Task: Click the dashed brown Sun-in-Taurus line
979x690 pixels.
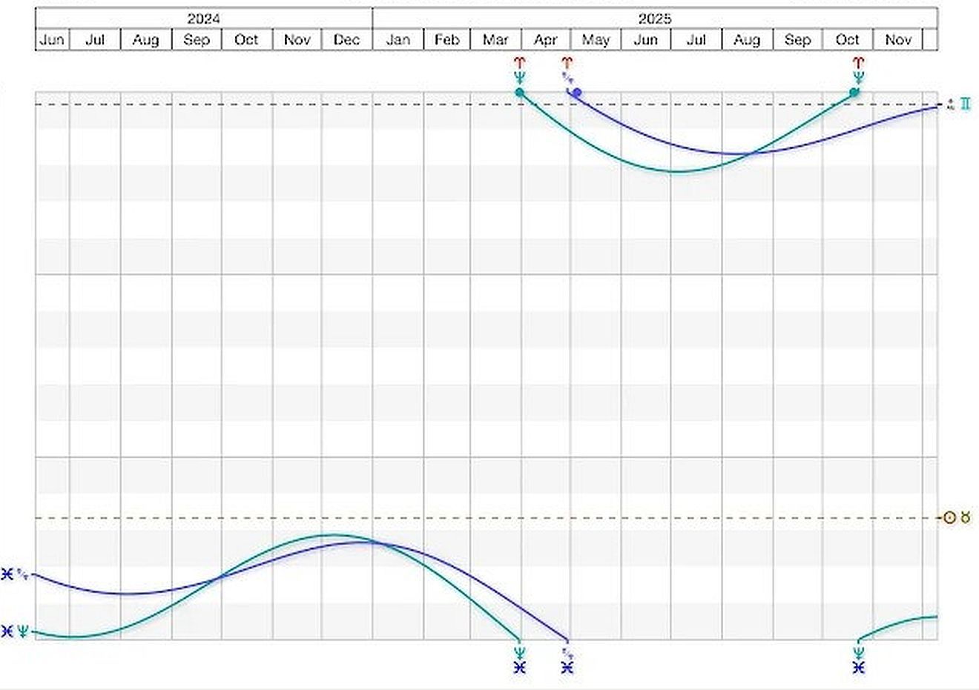Action: pyautogui.click(x=487, y=517)
